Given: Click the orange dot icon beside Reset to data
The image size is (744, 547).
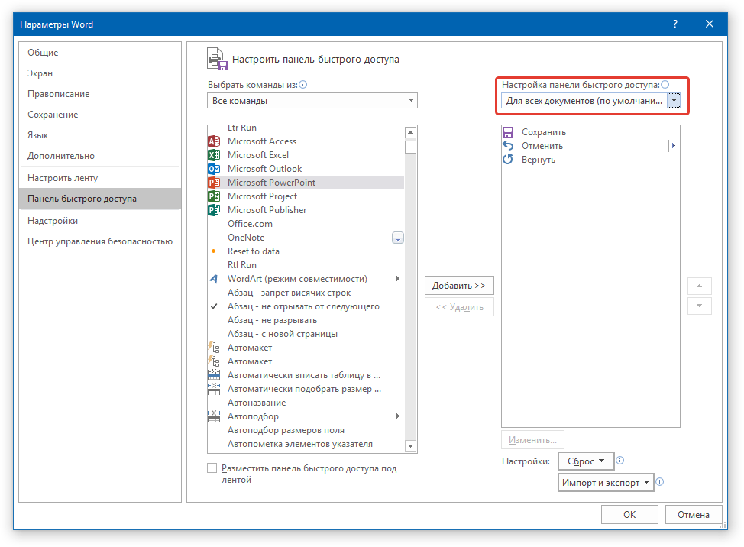Looking at the screenshot, I should tap(214, 251).
